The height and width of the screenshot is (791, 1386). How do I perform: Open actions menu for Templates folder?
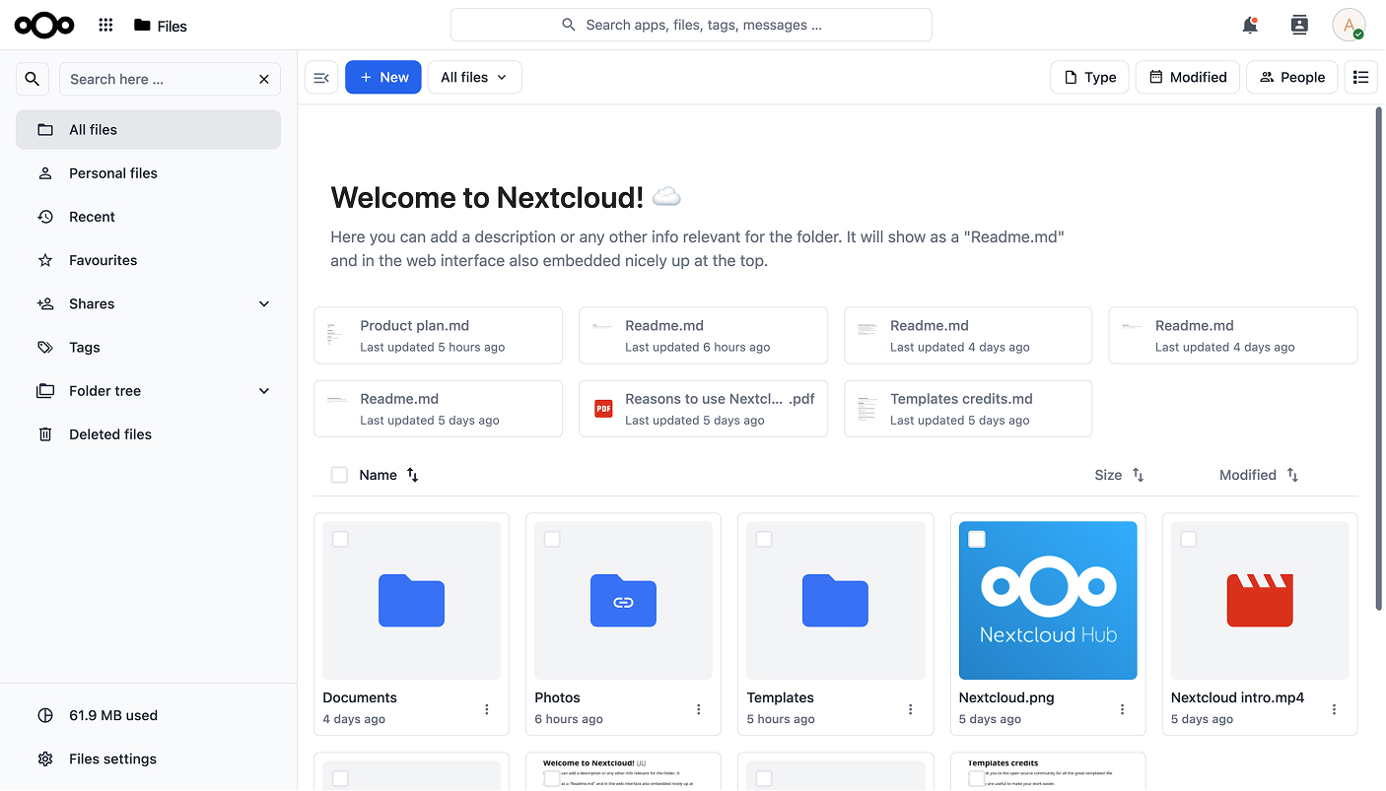pyautogui.click(x=911, y=709)
